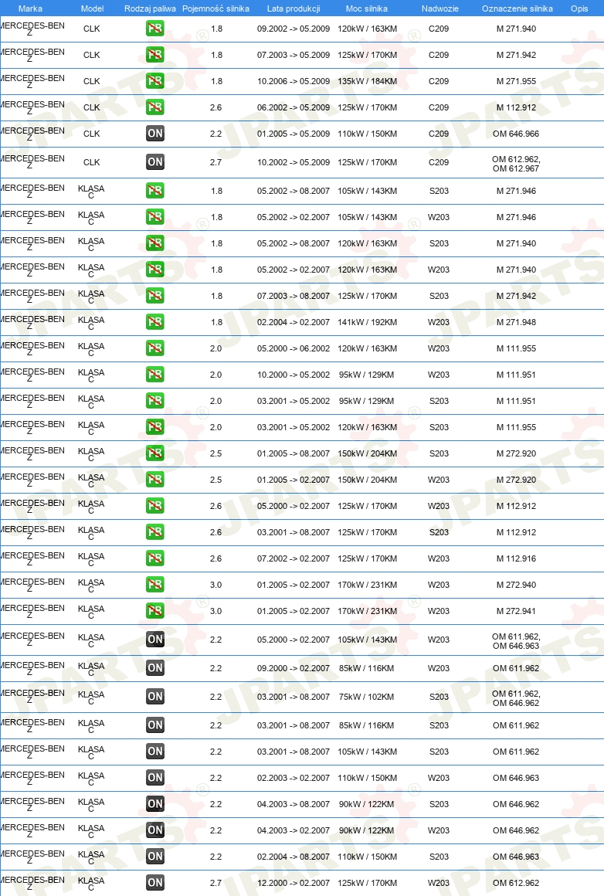Click PB fuel icon in CLK M 271.942 row

pyautogui.click(x=154, y=55)
